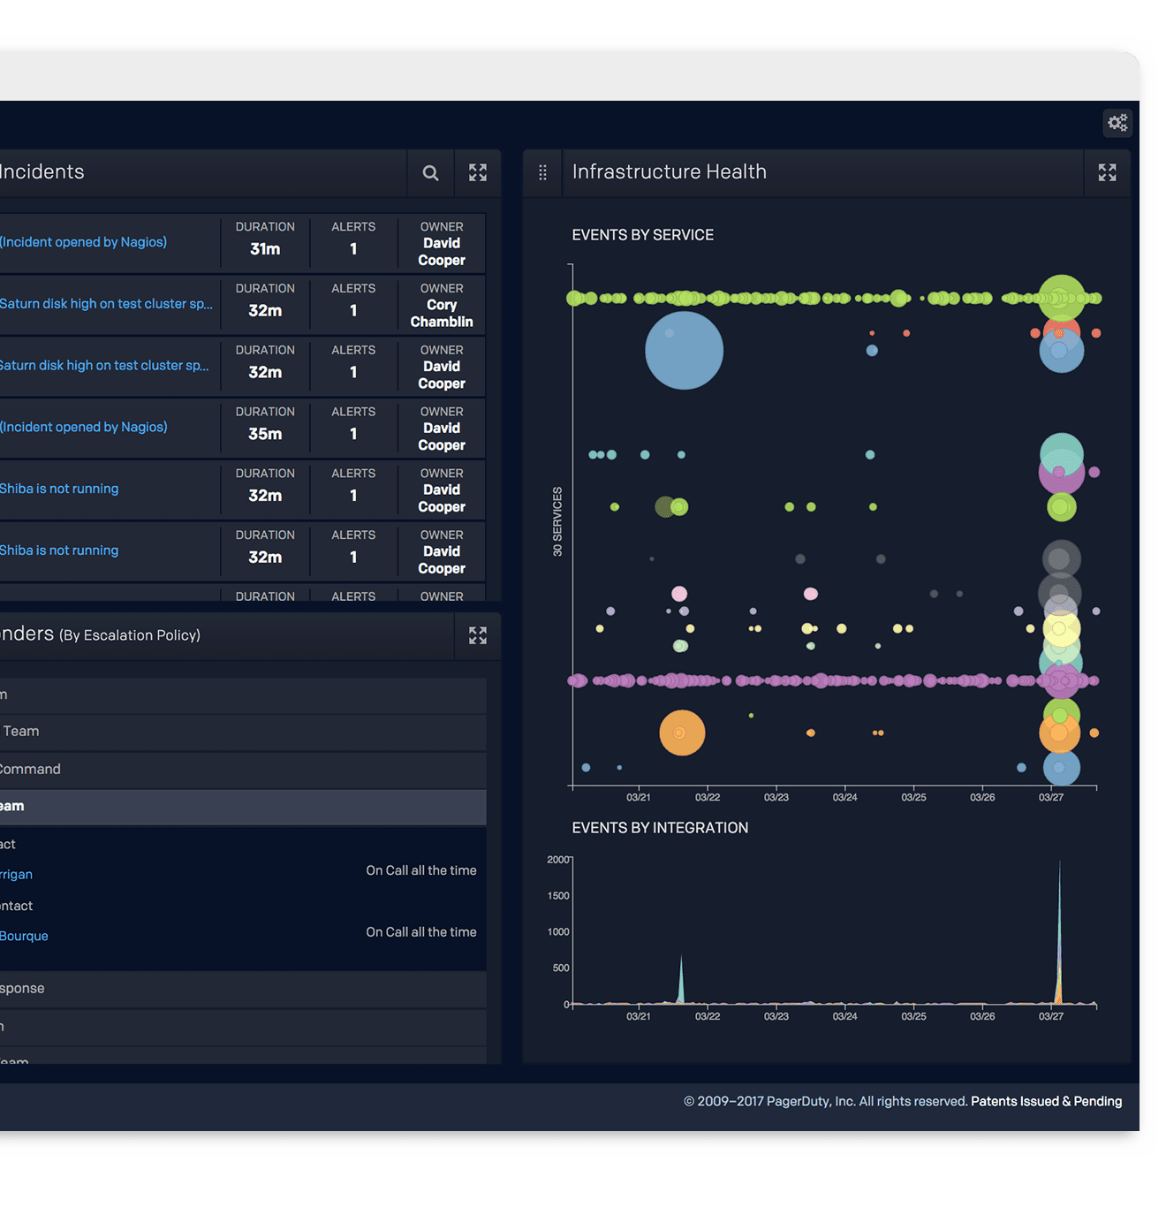The width and height of the screenshot is (1166, 1215).
Task: Click the 03/24 label on service chart axis
Action: click(x=844, y=797)
